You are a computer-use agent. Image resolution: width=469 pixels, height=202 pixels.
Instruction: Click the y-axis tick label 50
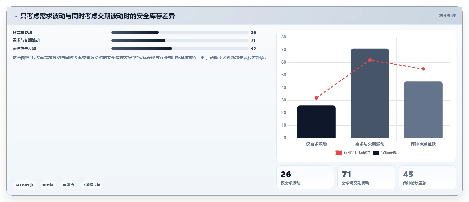tap(284, 75)
